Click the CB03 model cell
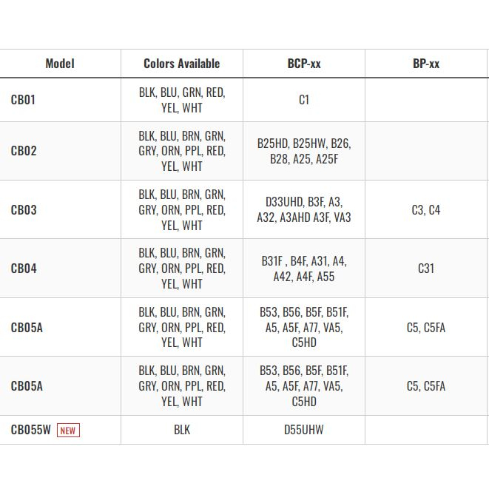The image size is (489, 489). [24, 209]
